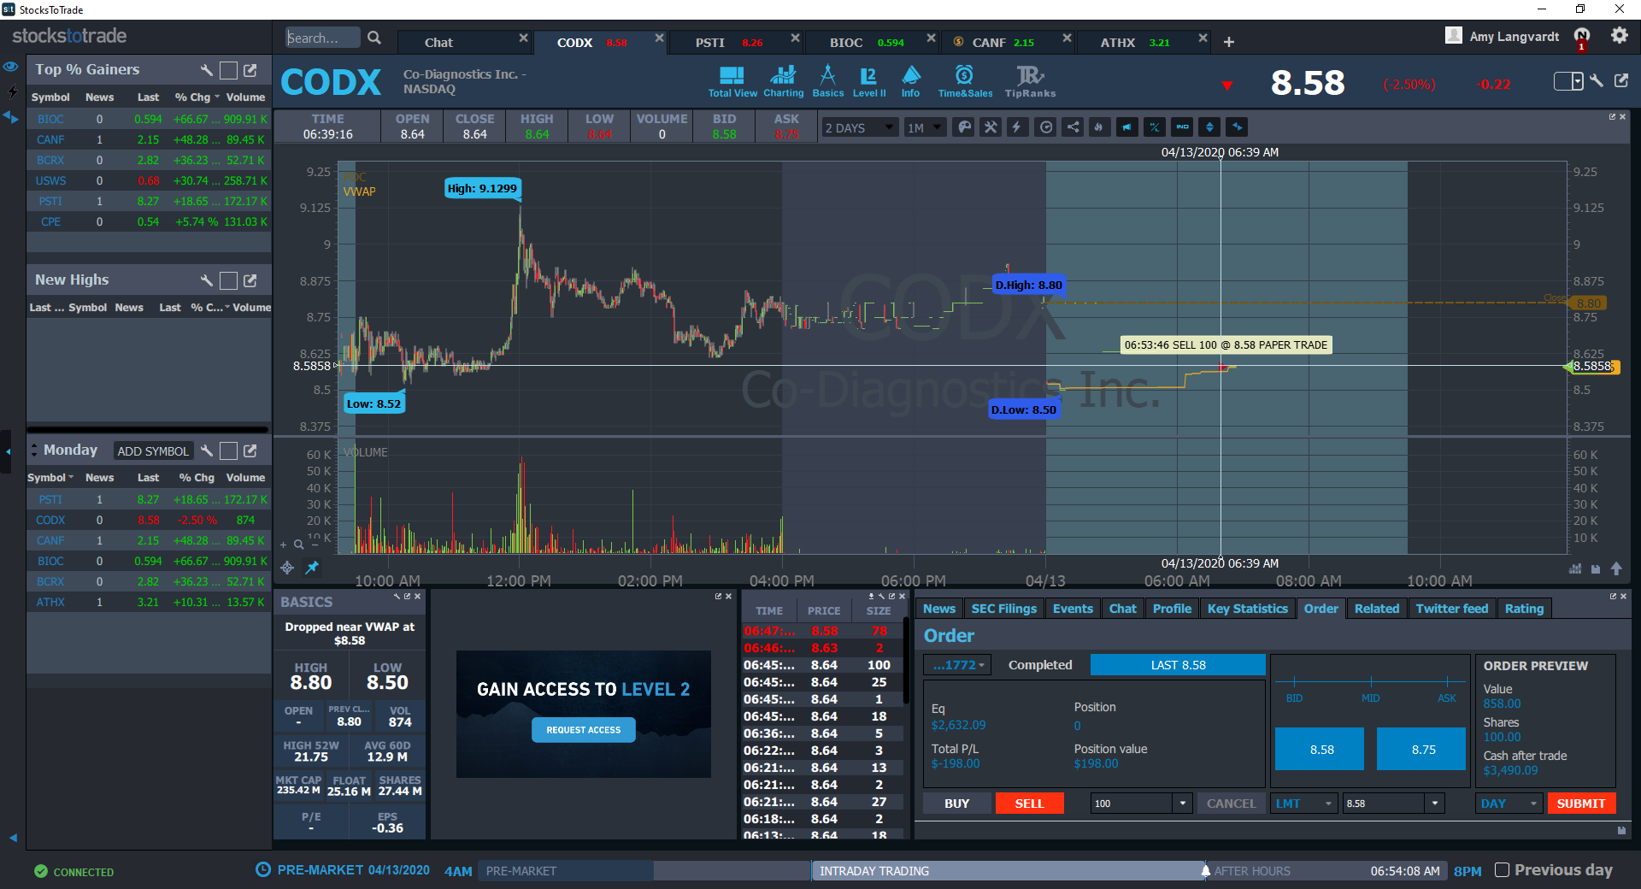
Task: Click the BID/MID/ASK price slider
Action: click(x=1370, y=681)
